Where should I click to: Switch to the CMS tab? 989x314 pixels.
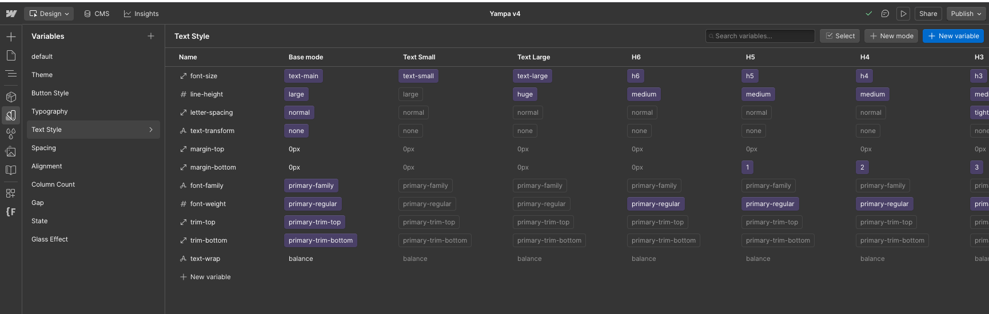[x=97, y=14]
